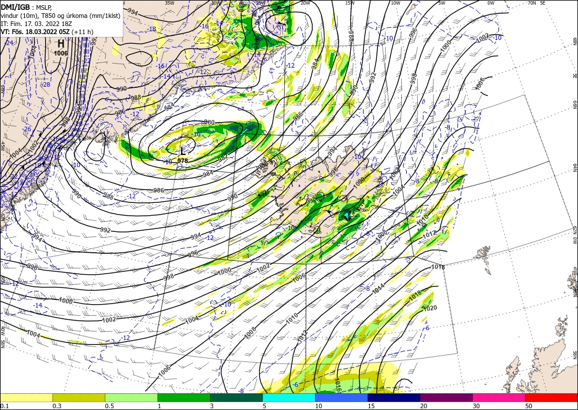Click the L low-pressure center marker

tap(183, 151)
